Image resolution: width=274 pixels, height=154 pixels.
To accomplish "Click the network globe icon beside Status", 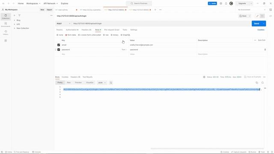I will tap(204, 77).
